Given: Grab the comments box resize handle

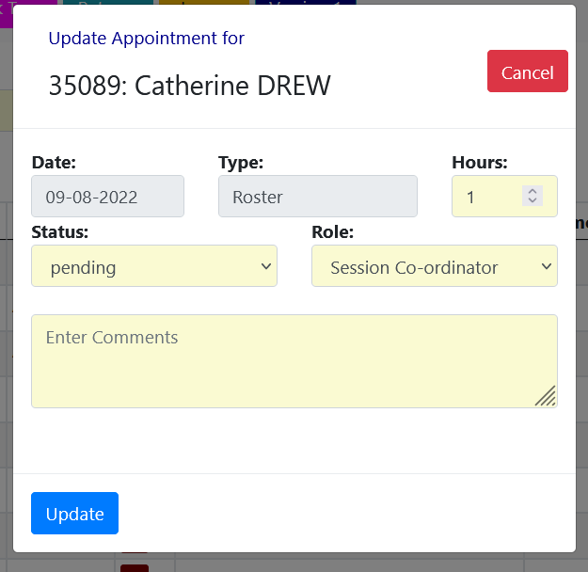Looking at the screenshot, I should tap(546, 396).
